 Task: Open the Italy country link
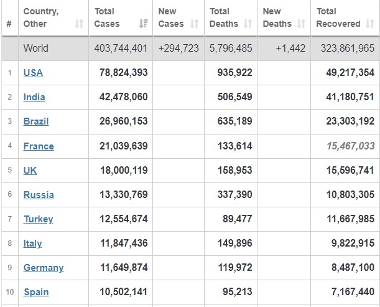tap(32, 243)
